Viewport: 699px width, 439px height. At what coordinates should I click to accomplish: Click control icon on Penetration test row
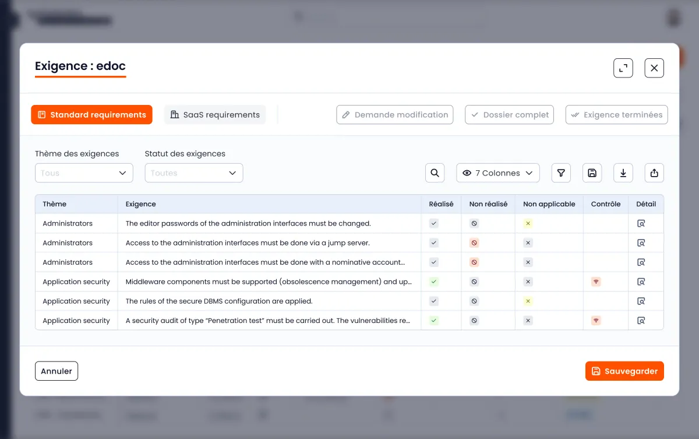[596, 321]
